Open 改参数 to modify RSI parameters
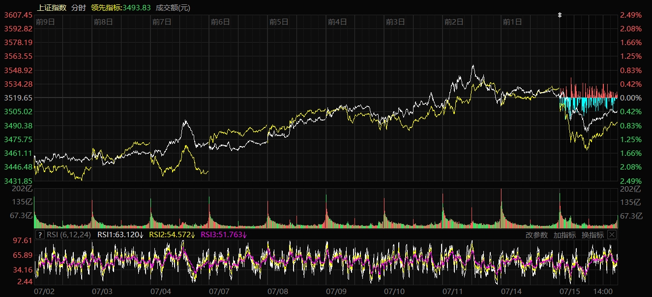The height and width of the screenshot is (297, 652). [536, 235]
